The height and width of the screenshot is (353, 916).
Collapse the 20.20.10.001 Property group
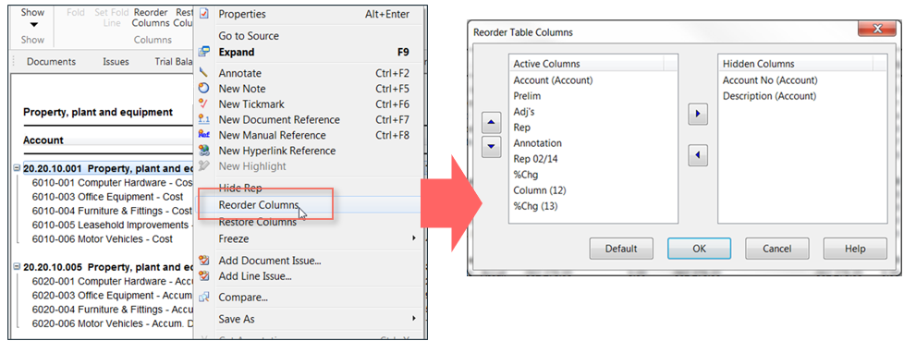[x=17, y=169]
